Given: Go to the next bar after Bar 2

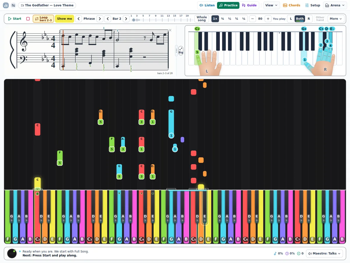Looking at the screenshot, I should (x=126, y=19).
